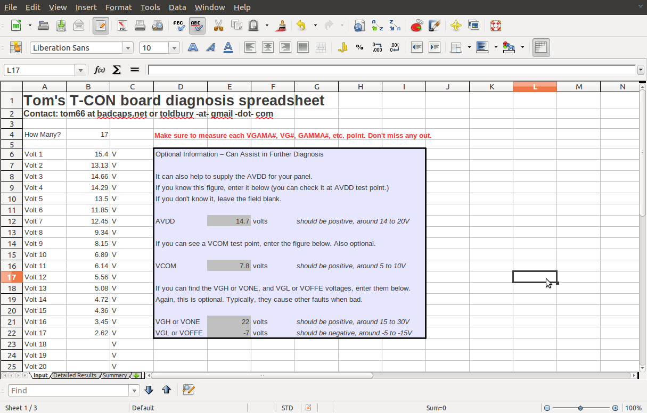
Task: Open the Navigator star icon
Action: pyautogui.click(x=456, y=25)
